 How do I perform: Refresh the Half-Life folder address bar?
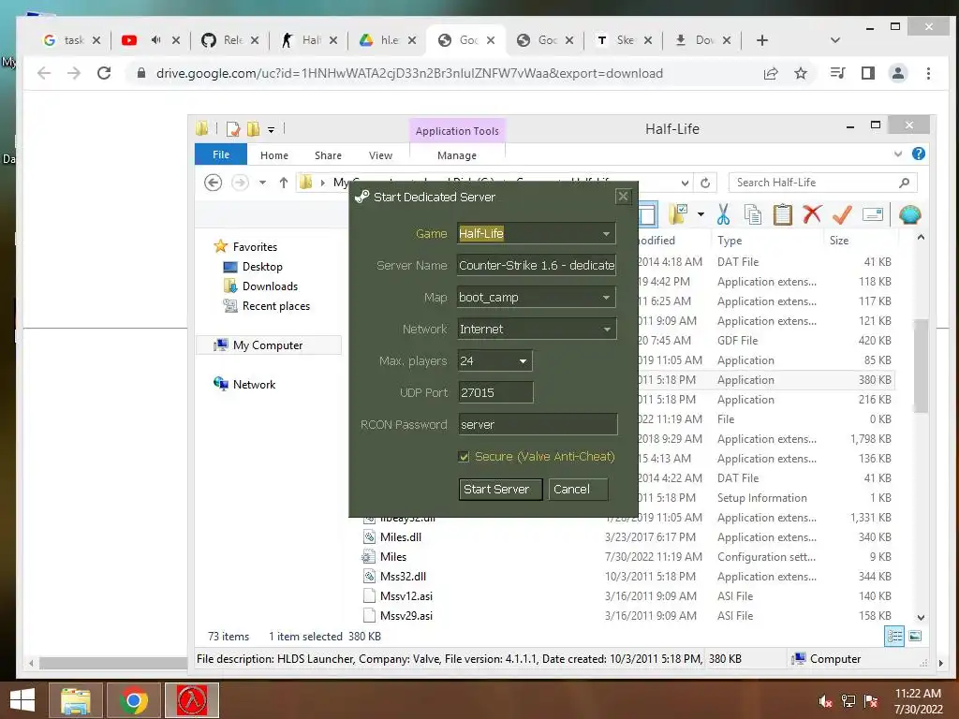coord(705,183)
